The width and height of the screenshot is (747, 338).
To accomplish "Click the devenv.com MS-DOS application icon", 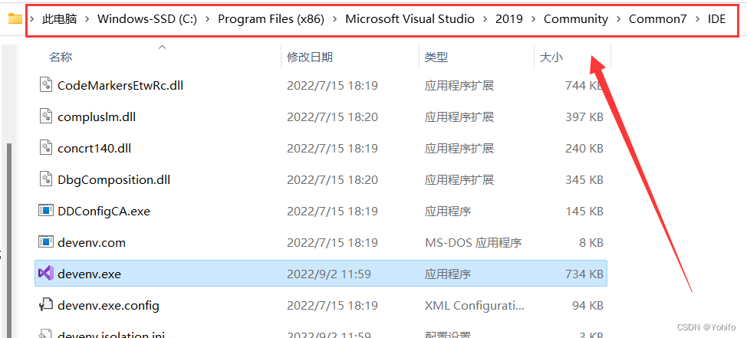I will pos(46,242).
